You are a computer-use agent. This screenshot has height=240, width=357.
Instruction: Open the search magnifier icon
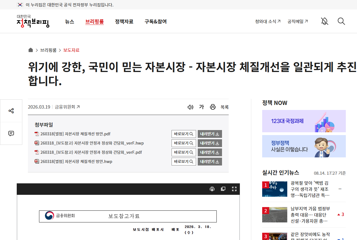[x=341, y=21]
